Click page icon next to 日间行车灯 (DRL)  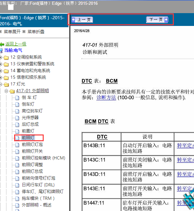(17, 185)
